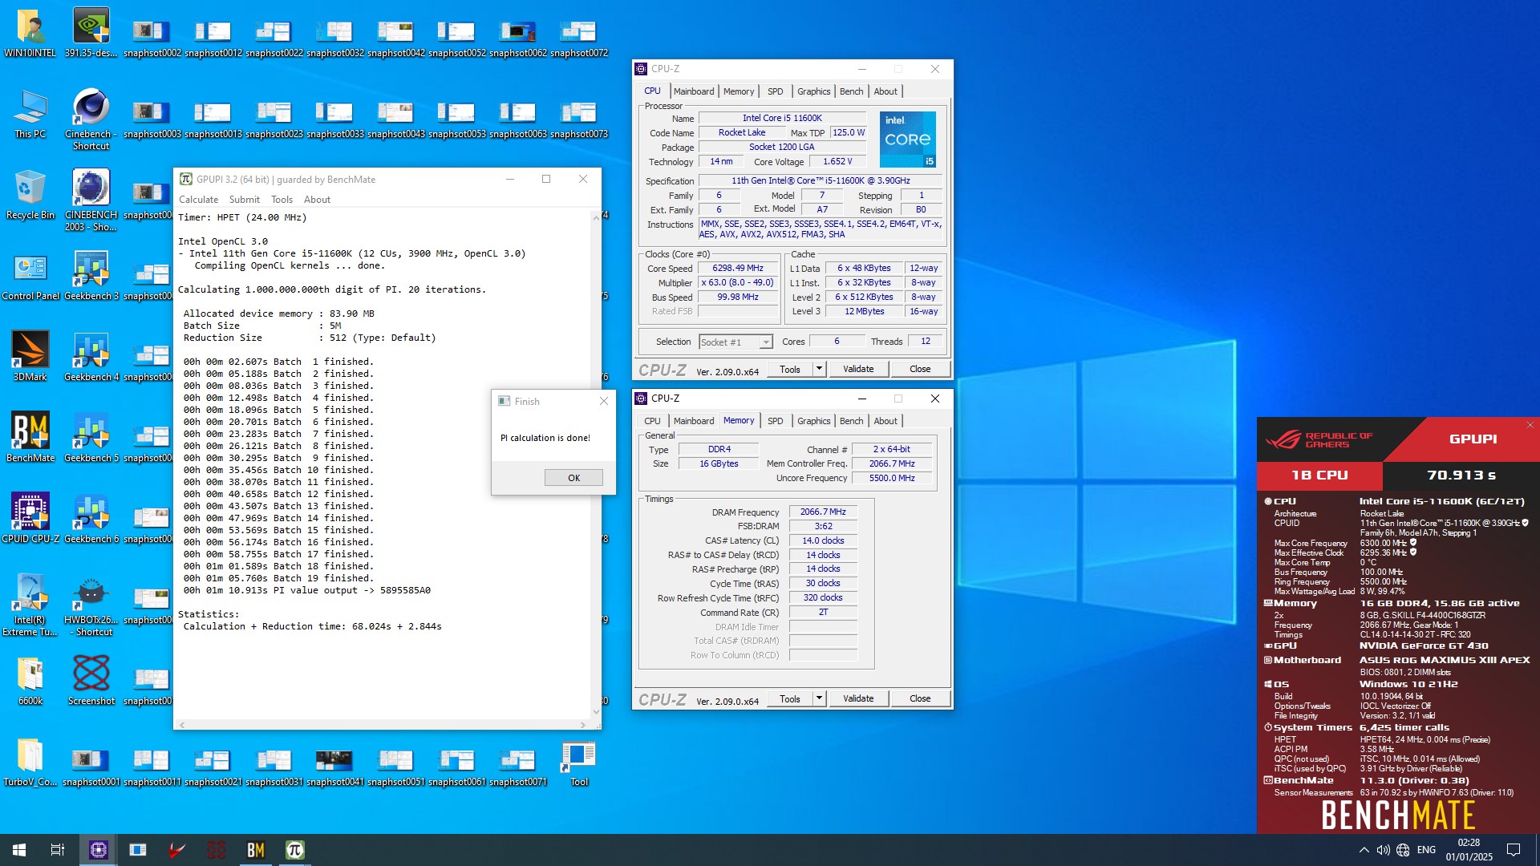The image size is (1540, 866).
Task: Switch to GPUPI taskbar icon
Action: 295,850
